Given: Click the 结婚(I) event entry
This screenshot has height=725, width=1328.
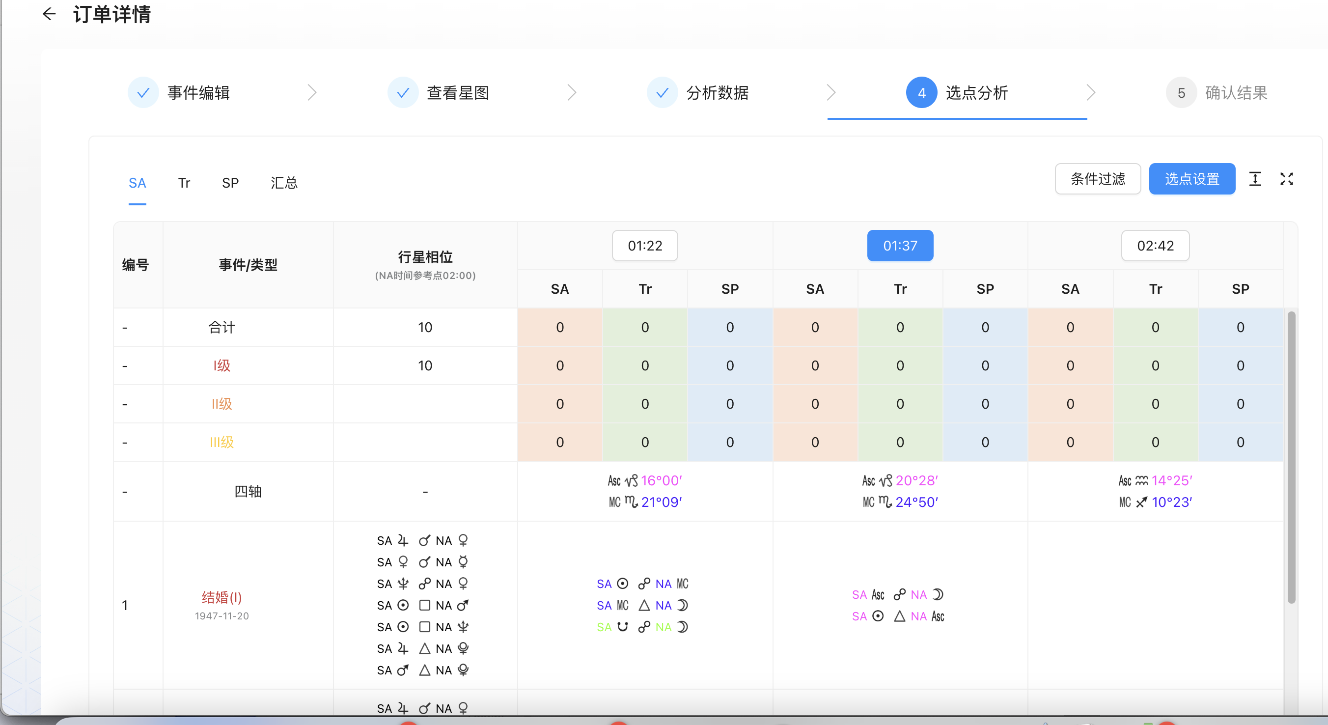Looking at the screenshot, I should 221,598.
